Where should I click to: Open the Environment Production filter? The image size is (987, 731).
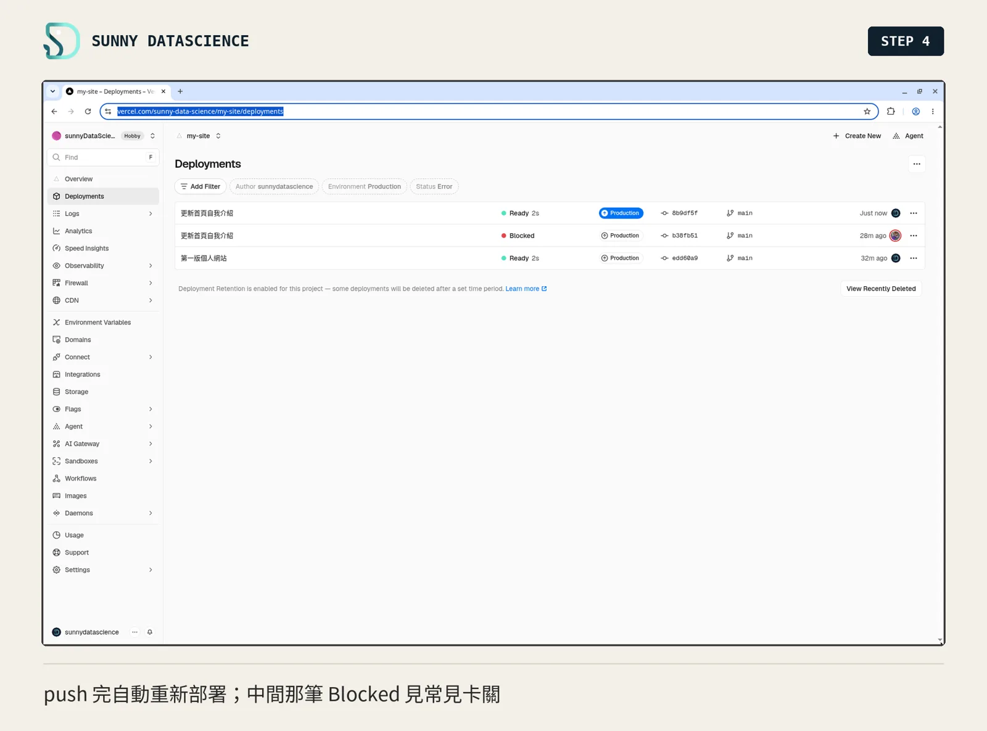[365, 186]
